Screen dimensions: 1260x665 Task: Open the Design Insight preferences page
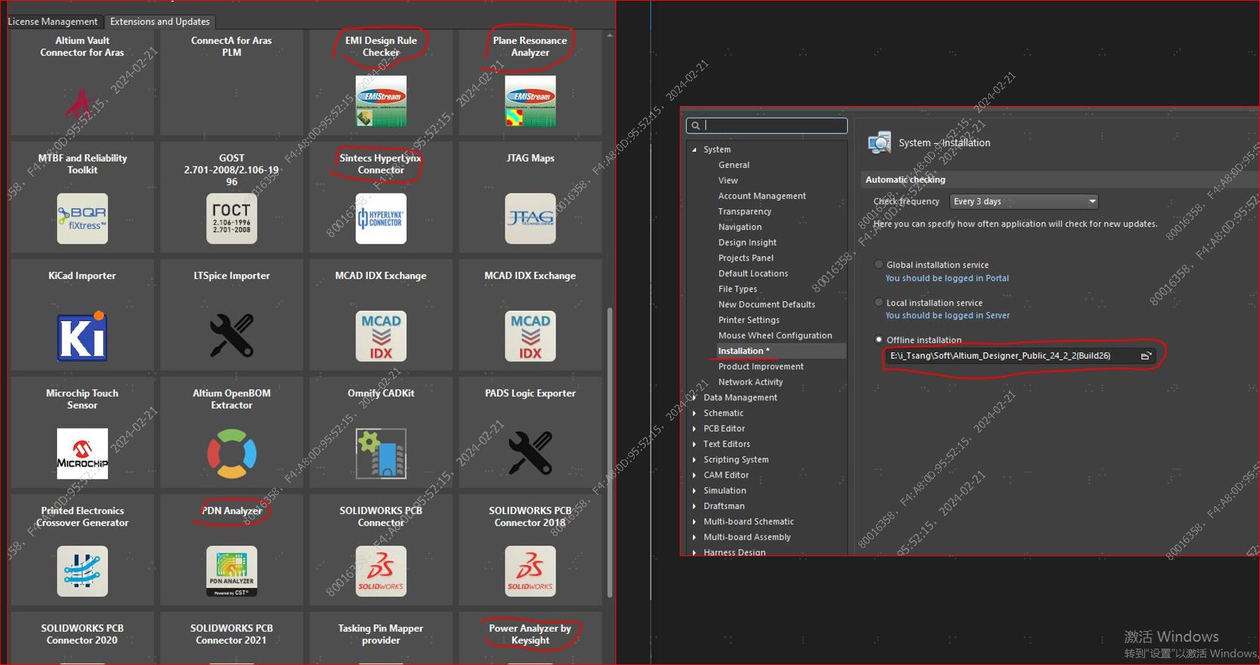748,242
